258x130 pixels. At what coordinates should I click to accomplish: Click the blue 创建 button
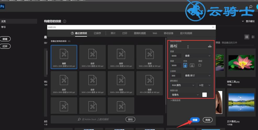(x=195, y=120)
